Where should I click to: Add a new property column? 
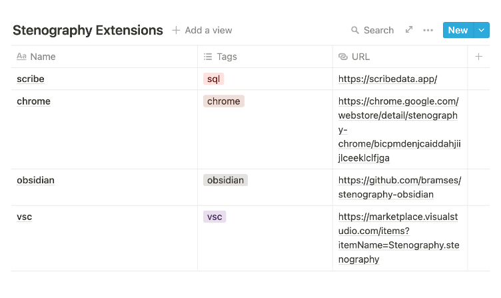coord(478,57)
